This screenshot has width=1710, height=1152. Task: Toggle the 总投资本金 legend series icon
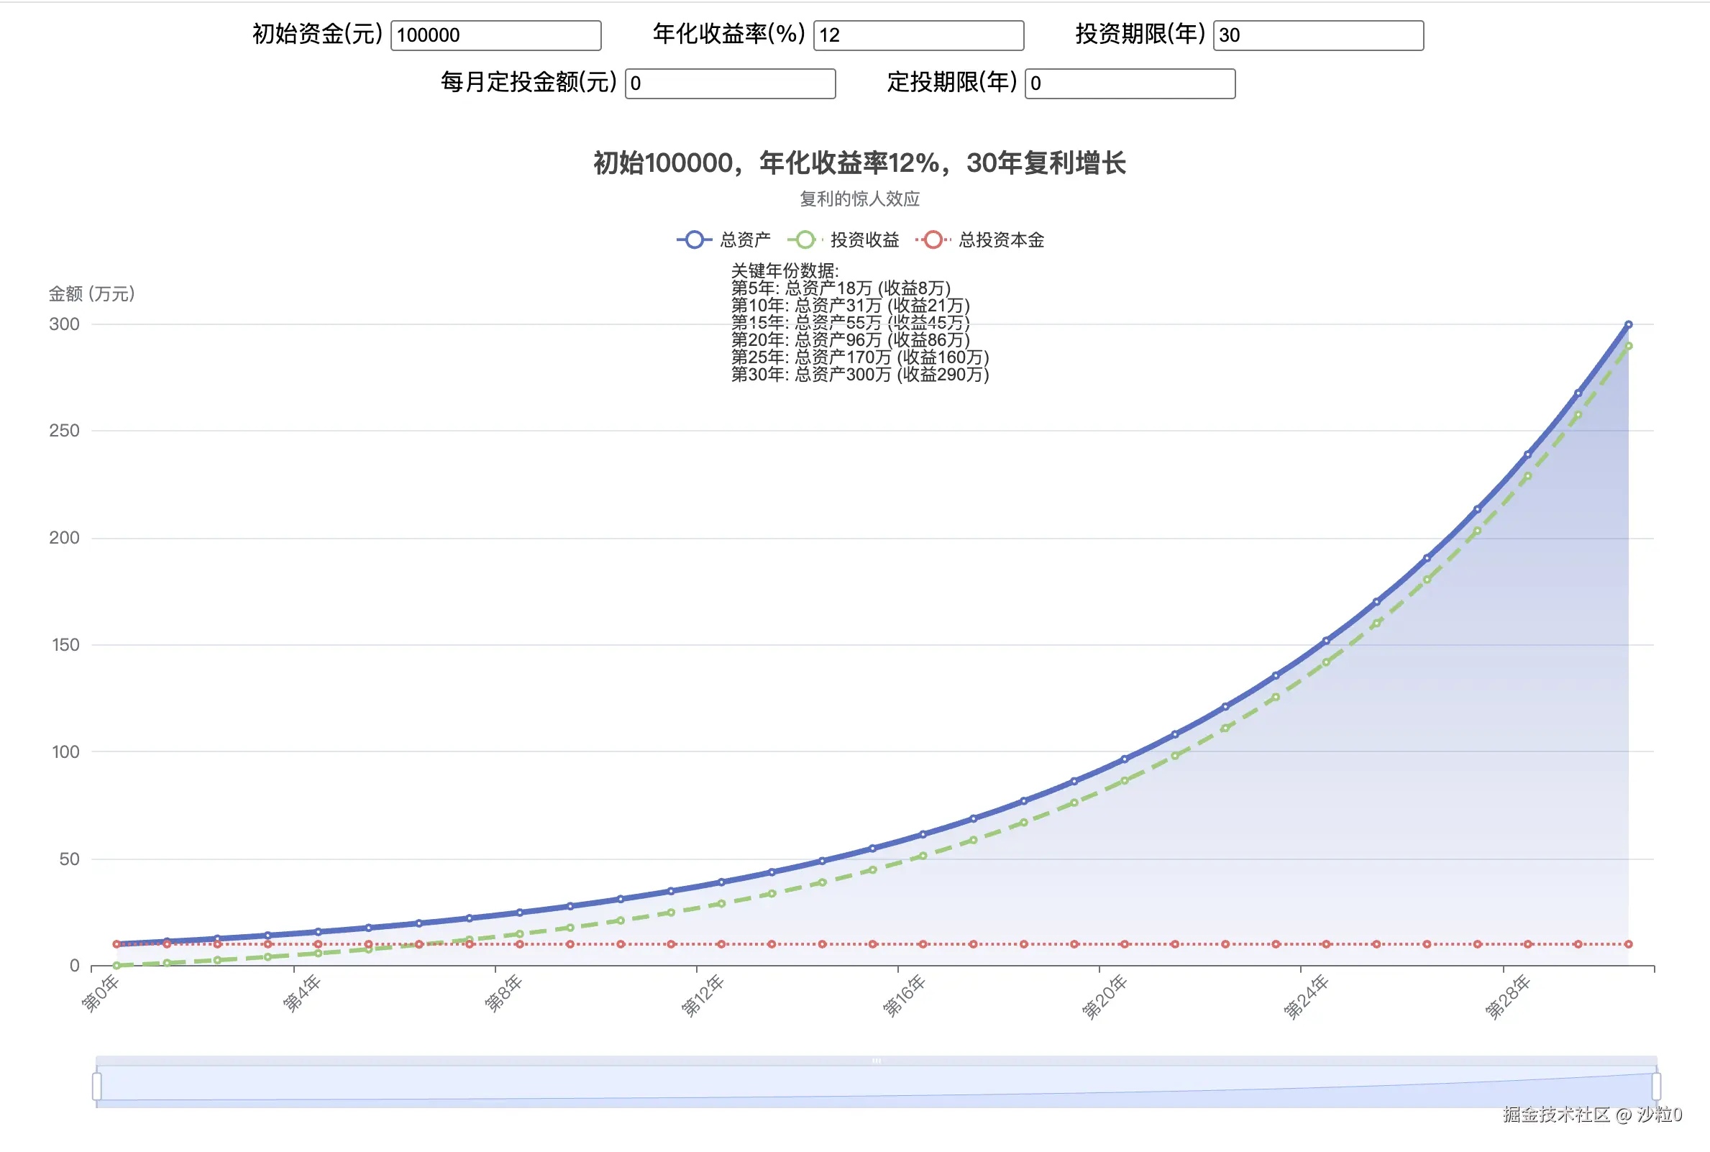coord(933,239)
